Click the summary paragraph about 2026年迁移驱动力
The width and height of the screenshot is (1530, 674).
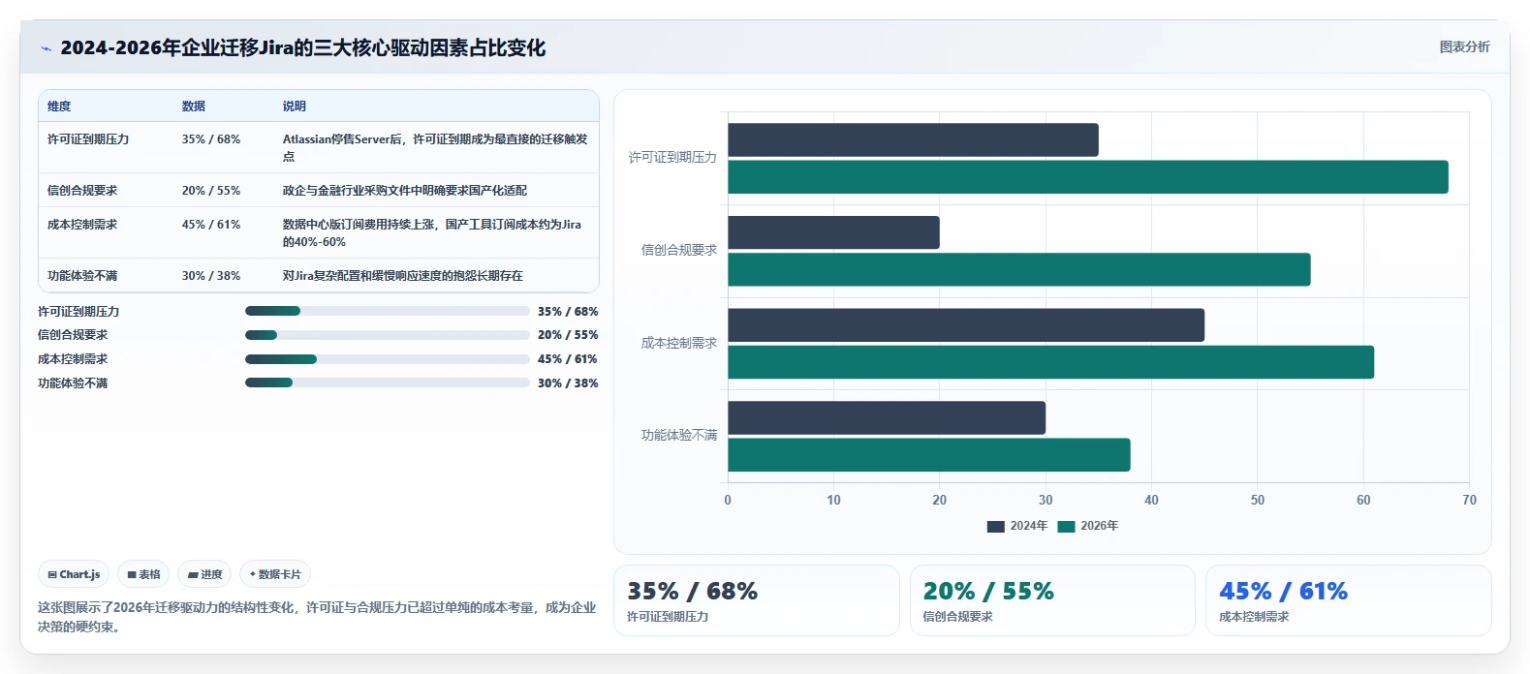point(317,617)
